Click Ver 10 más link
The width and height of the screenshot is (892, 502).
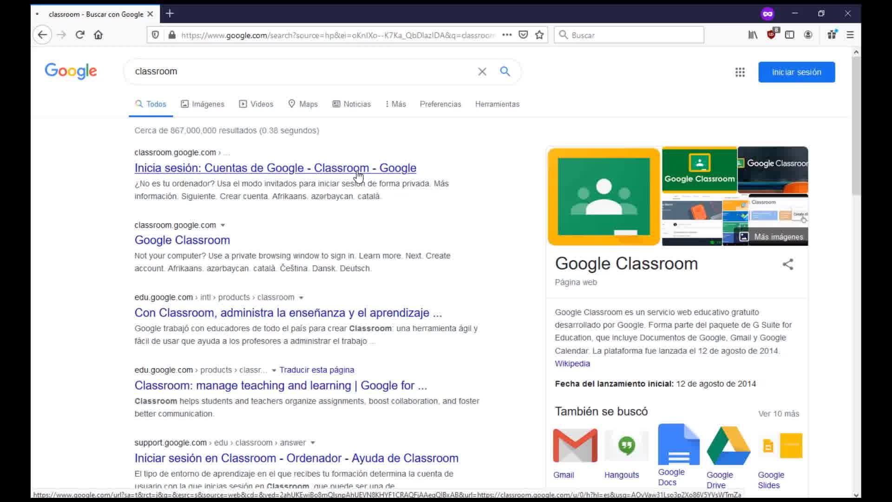point(779,414)
